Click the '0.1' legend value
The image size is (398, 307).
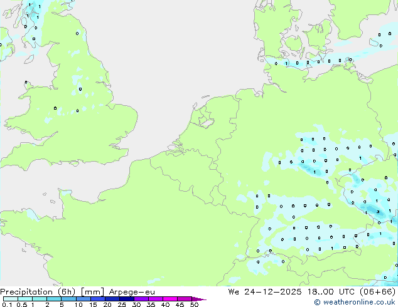[x=7, y=304]
